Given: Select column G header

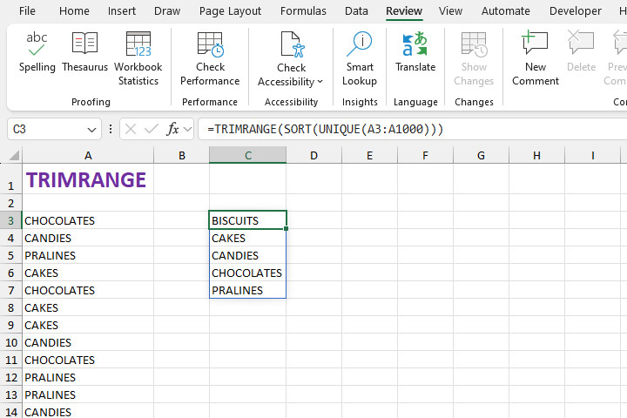Looking at the screenshot, I should click(481, 155).
